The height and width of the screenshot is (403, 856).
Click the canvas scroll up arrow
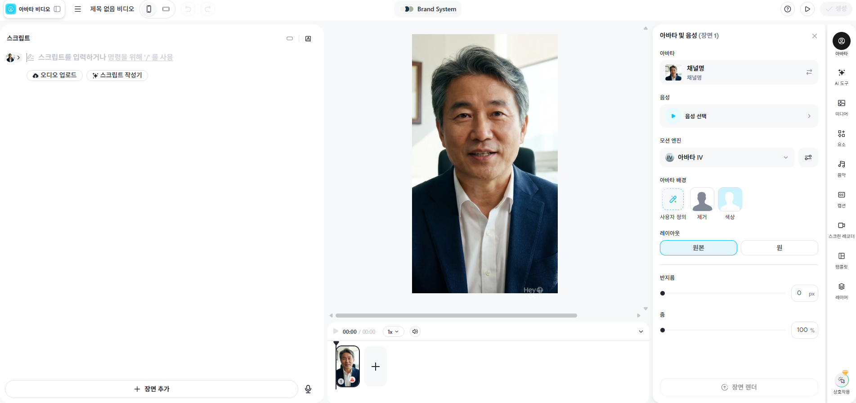[x=645, y=28]
